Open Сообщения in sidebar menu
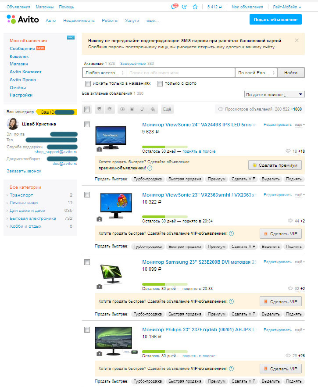 (22, 49)
